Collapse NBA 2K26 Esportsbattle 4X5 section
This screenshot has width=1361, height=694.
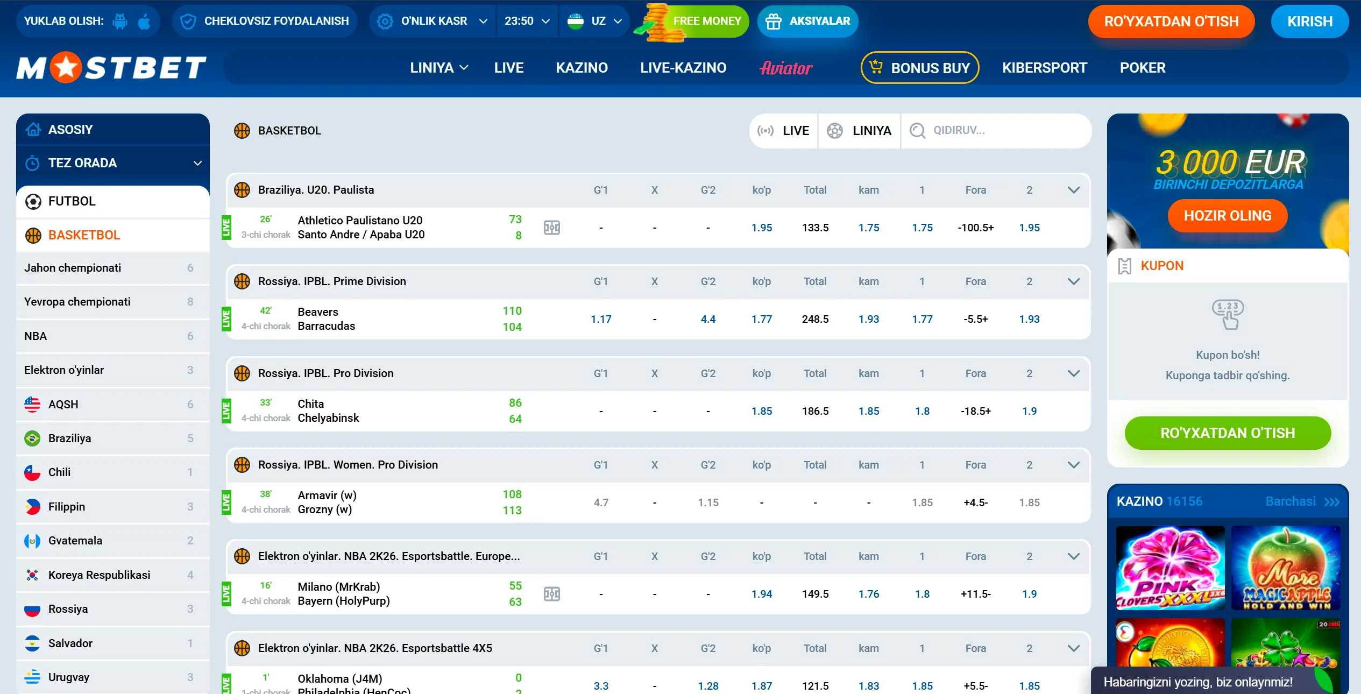(x=1073, y=648)
